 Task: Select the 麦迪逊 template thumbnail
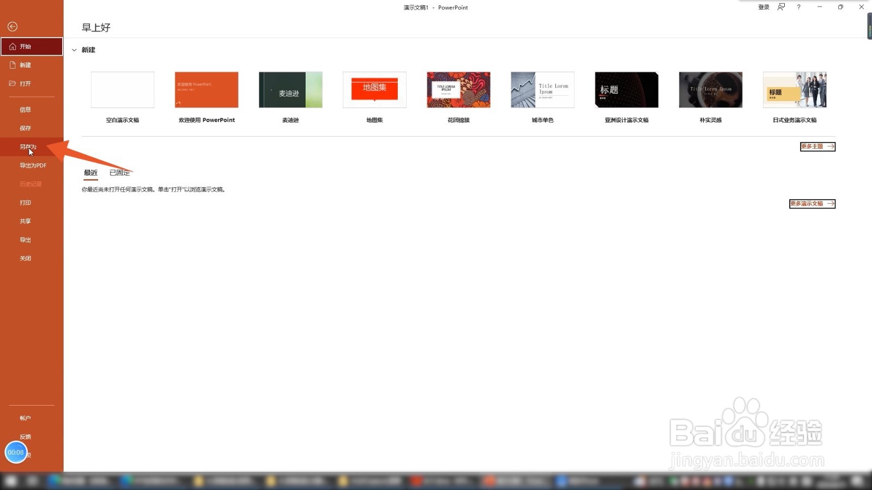click(290, 90)
